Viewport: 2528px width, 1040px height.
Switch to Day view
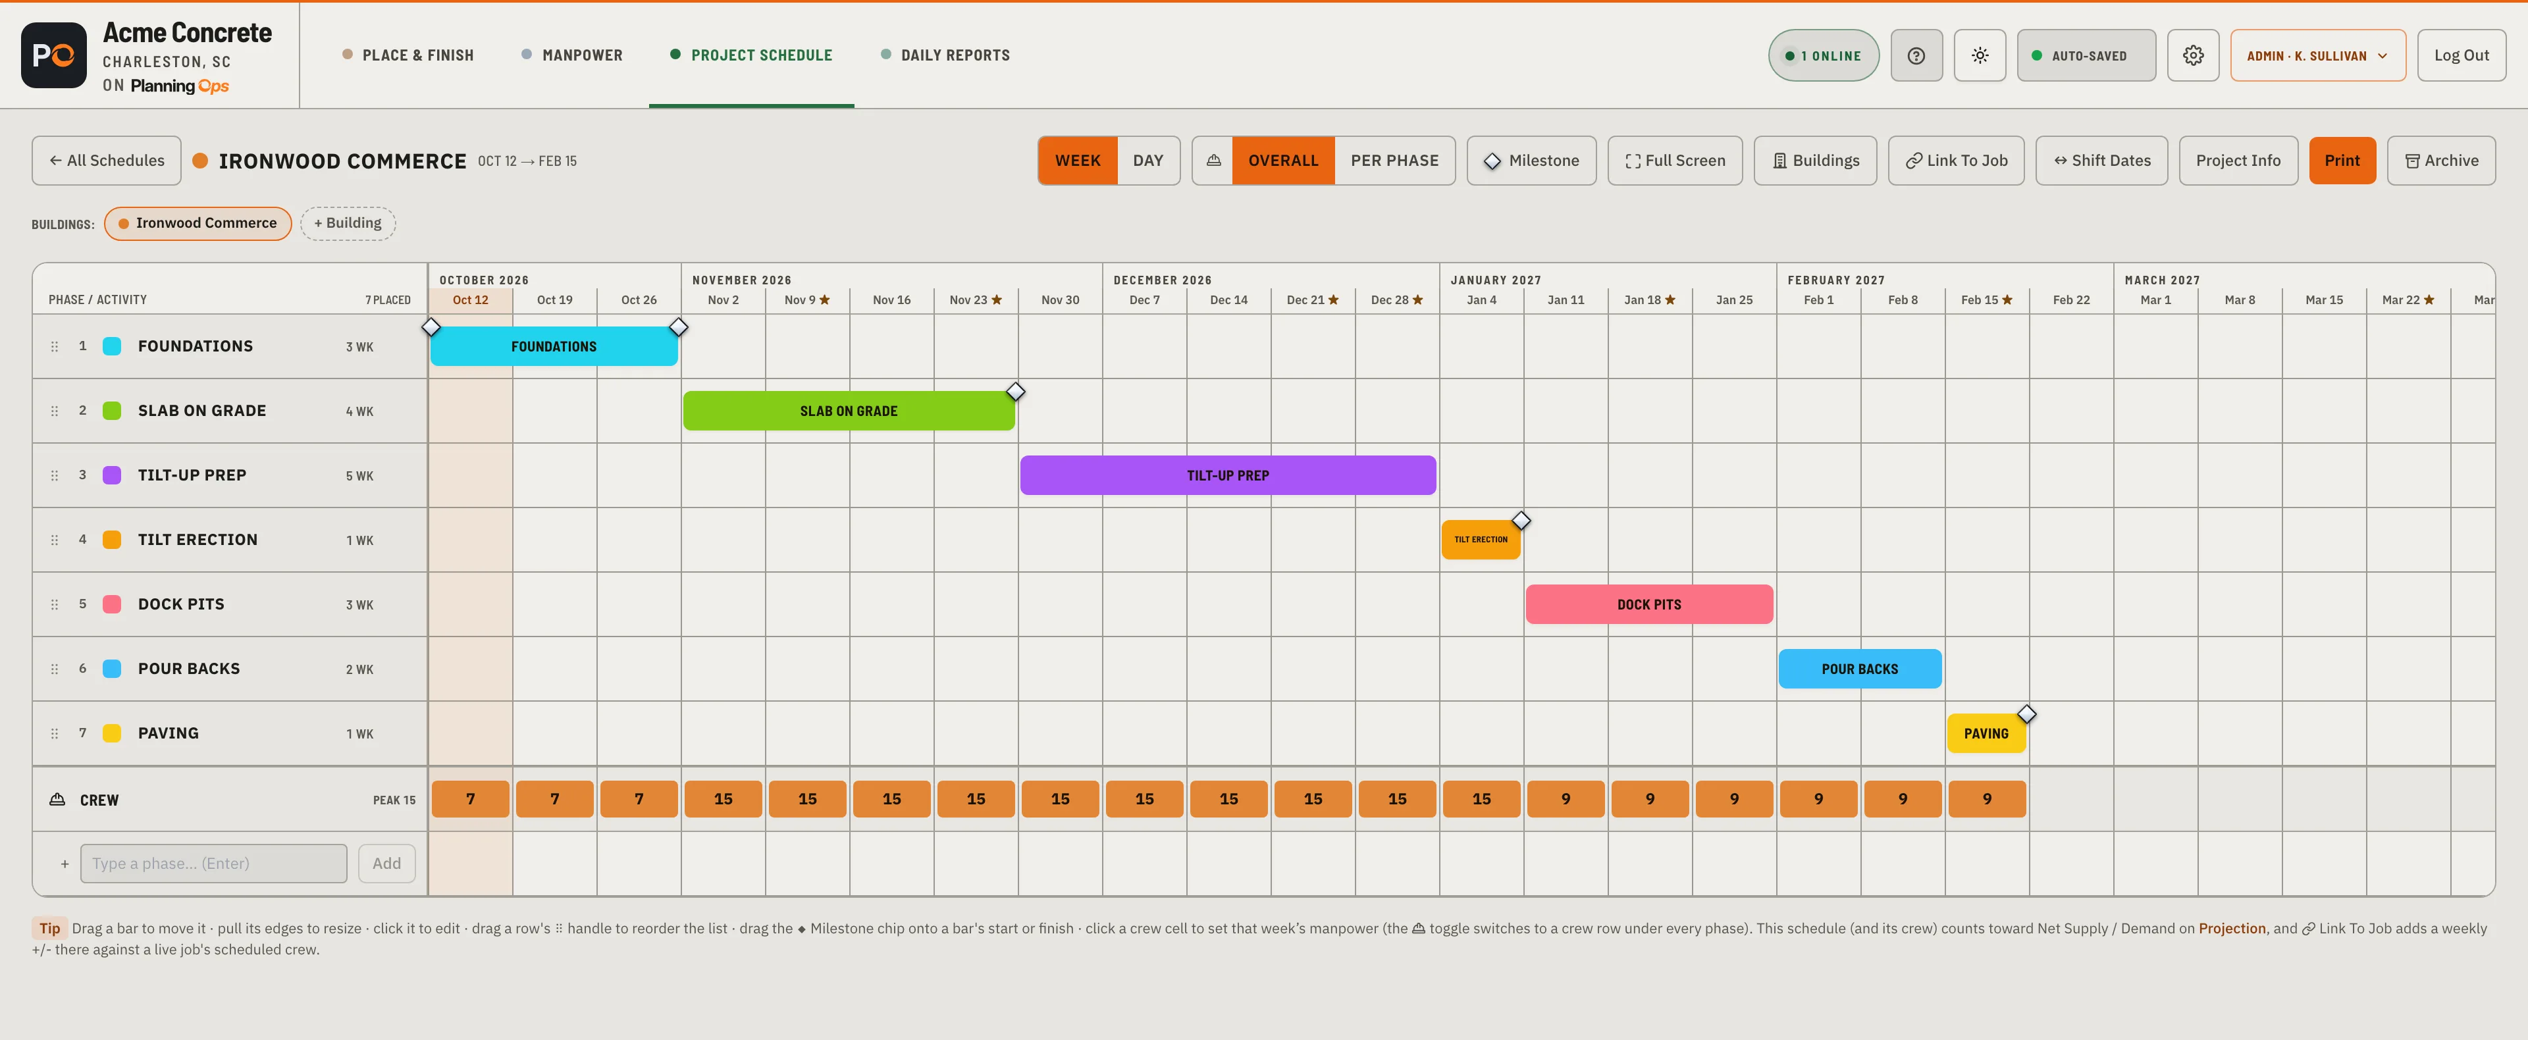(x=1147, y=161)
